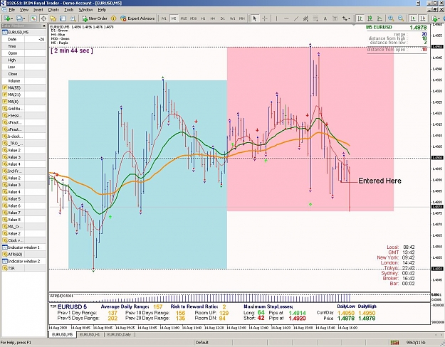Select the text A tool

[x=325, y=18]
